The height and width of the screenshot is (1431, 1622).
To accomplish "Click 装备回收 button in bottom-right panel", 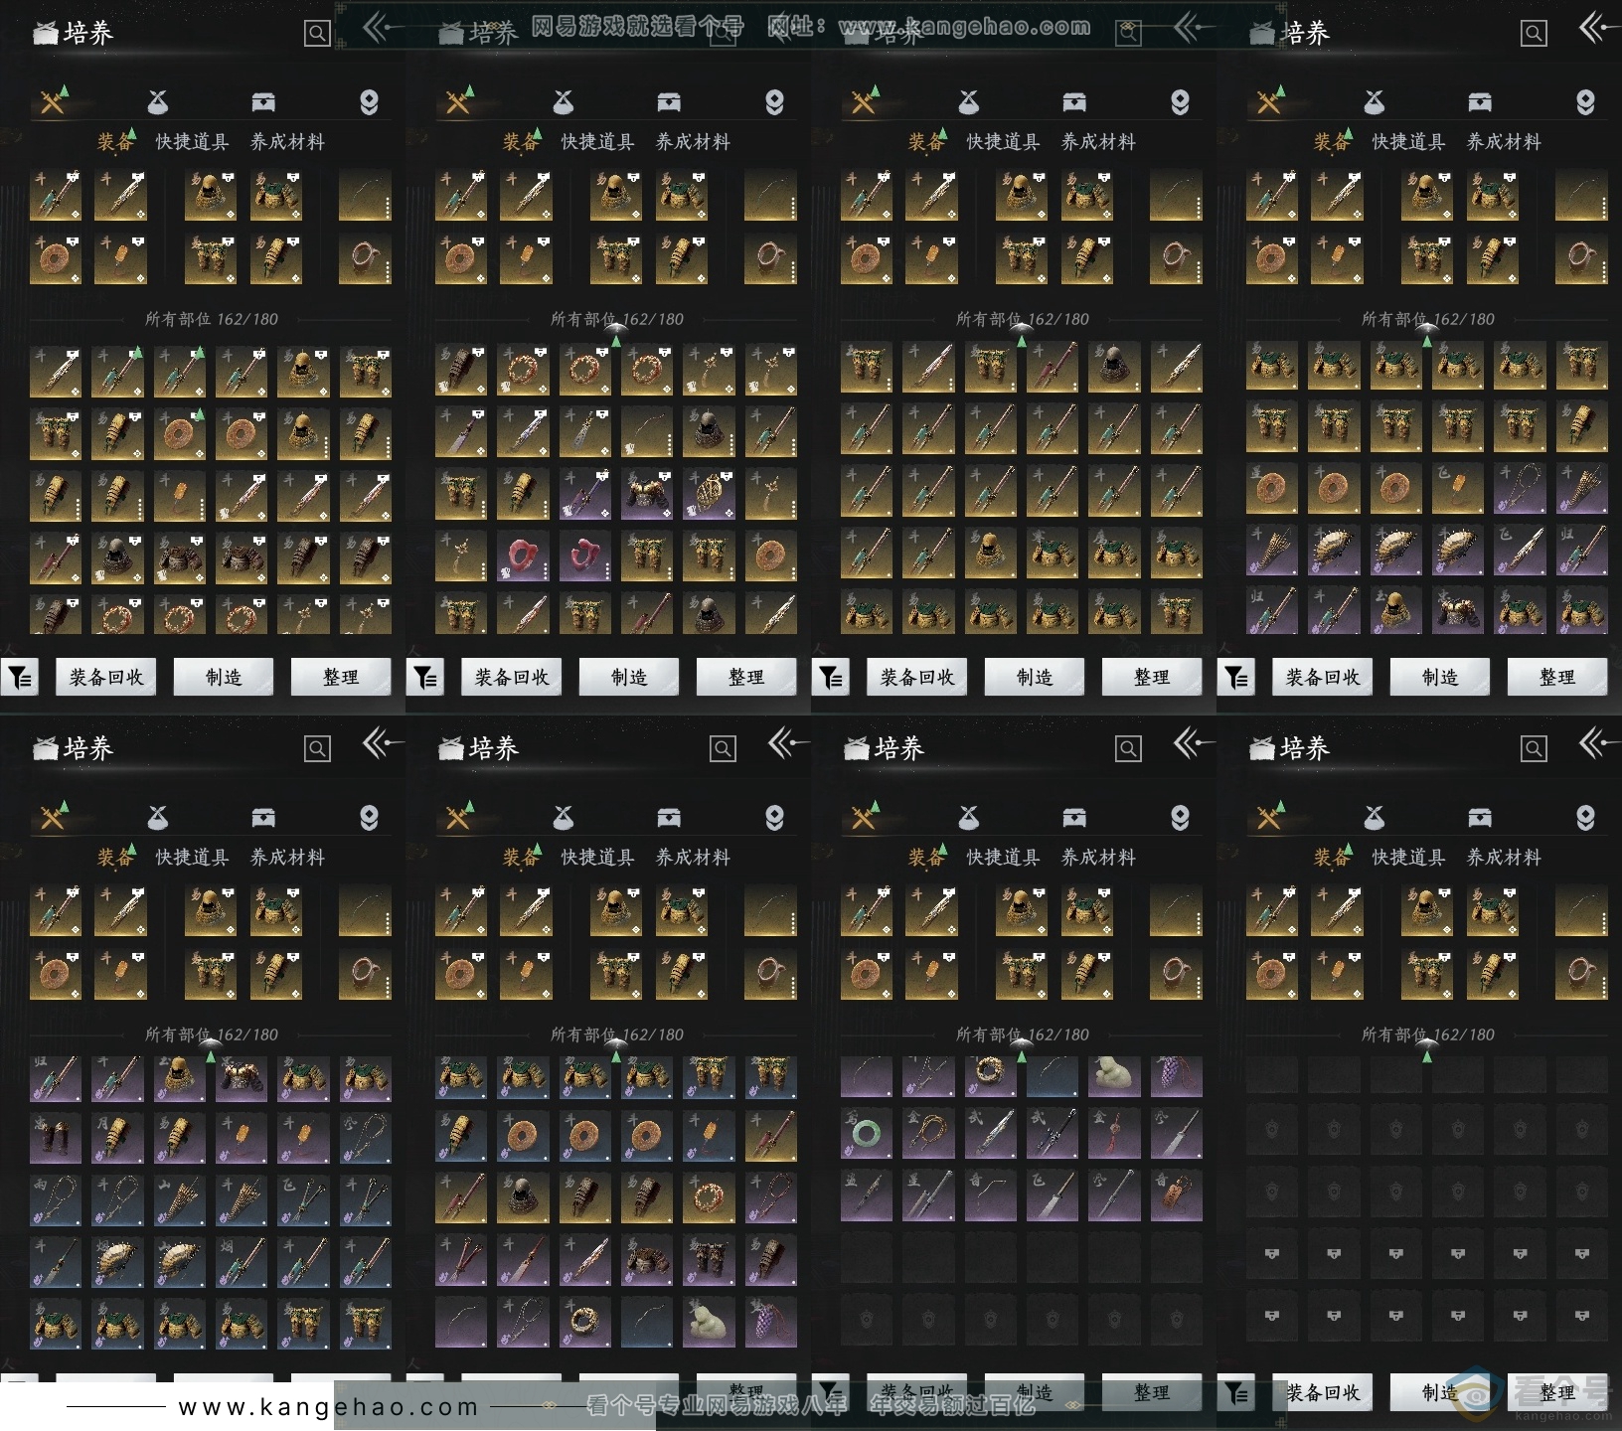I will click(1323, 1392).
